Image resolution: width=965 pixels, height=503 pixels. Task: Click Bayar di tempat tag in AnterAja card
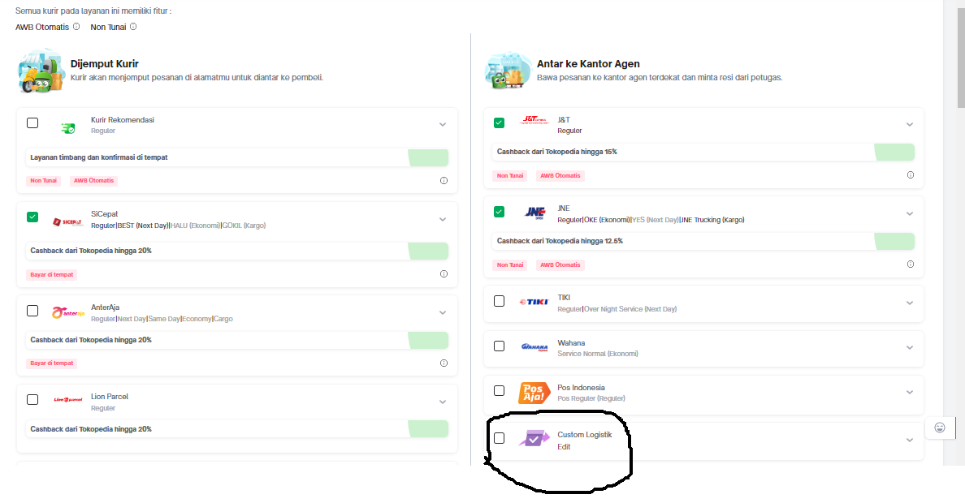pyautogui.click(x=52, y=363)
